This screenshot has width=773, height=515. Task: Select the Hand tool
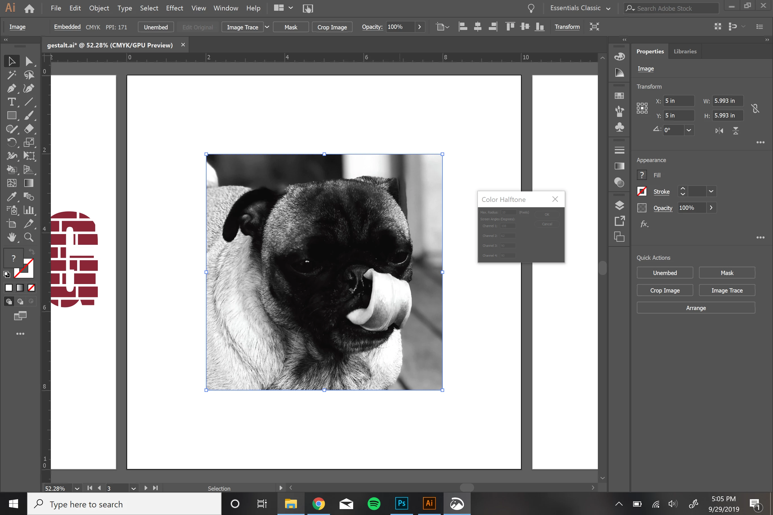coord(12,237)
